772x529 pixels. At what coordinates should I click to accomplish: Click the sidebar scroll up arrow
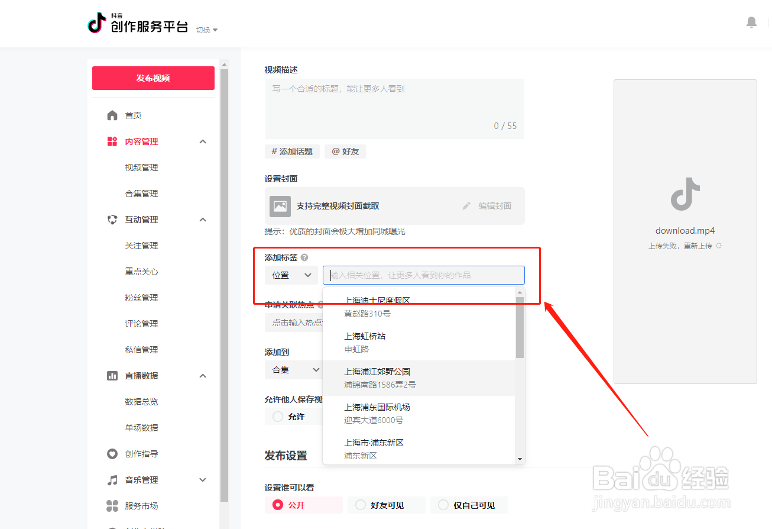[x=224, y=64]
